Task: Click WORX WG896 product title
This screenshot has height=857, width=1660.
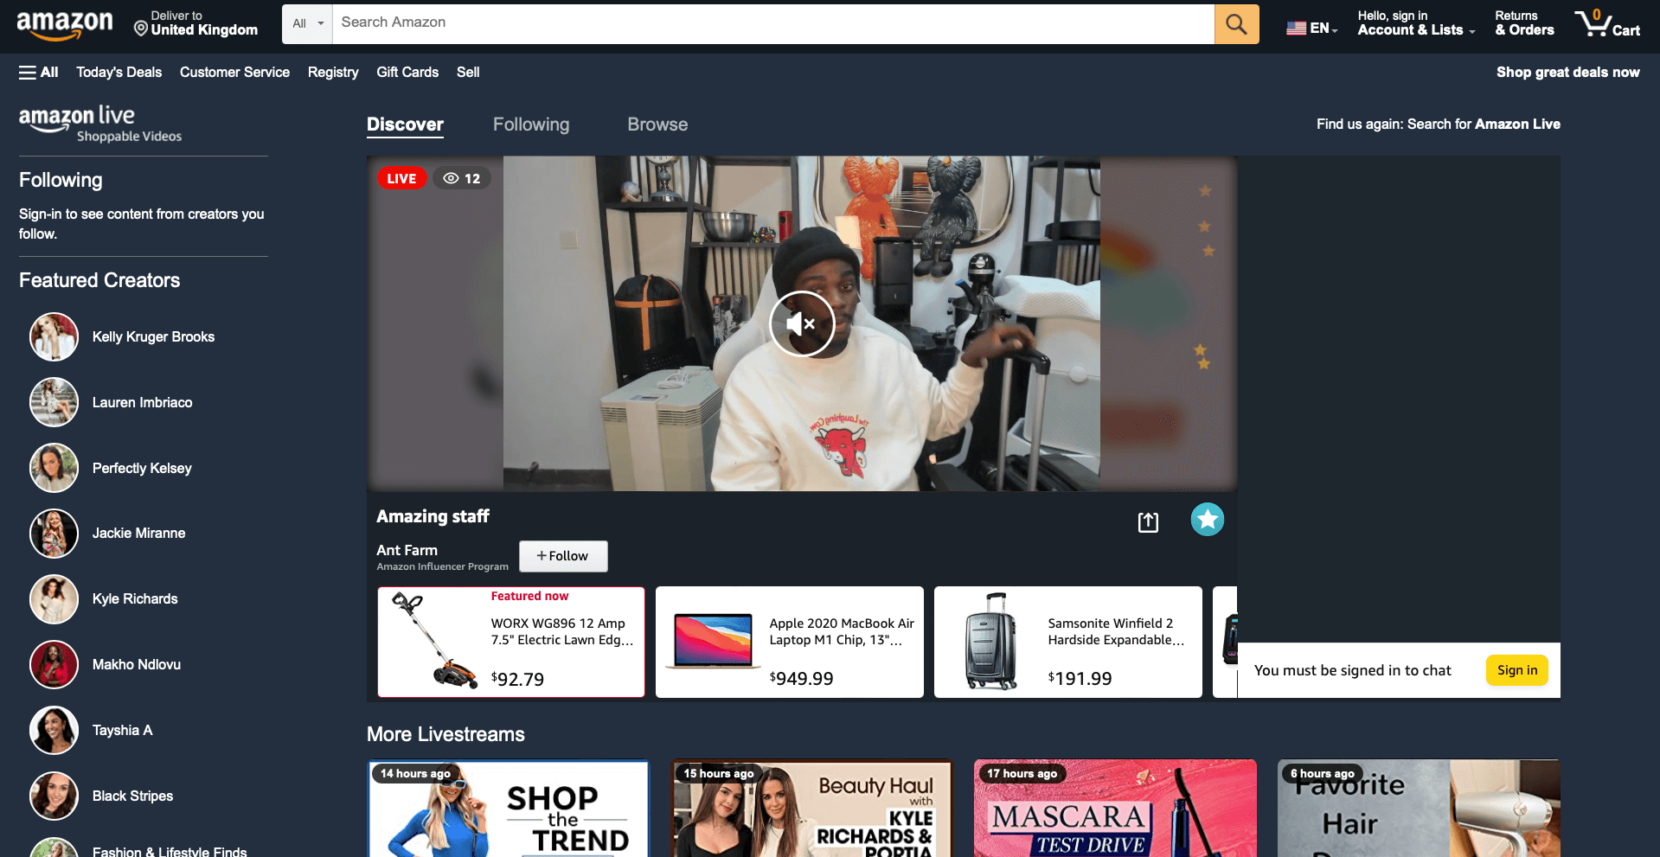Action: click(562, 631)
